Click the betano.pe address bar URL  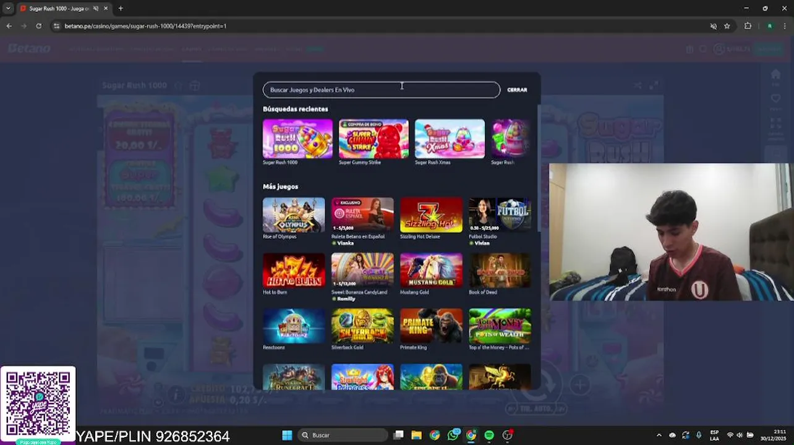pyautogui.click(x=145, y=26)
